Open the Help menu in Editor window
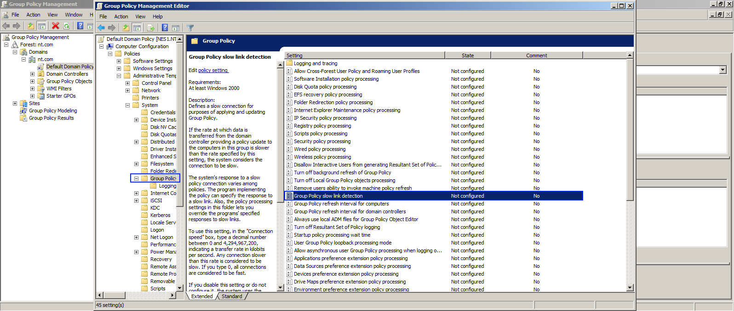Screen dimensions: 734x311 (x=157, y=17)
